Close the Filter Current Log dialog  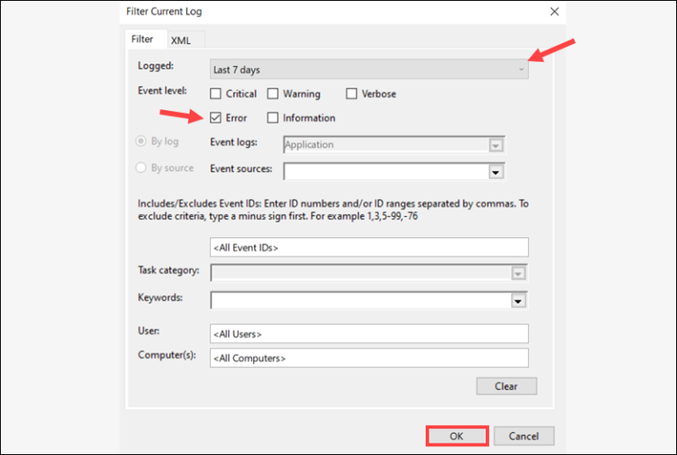[554, 11]
